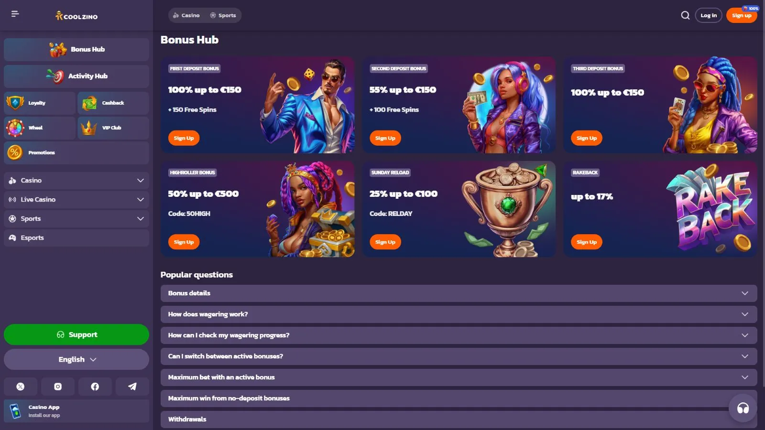
Task: Open the Wheel icon tile
Action: [x=40, y=128]
